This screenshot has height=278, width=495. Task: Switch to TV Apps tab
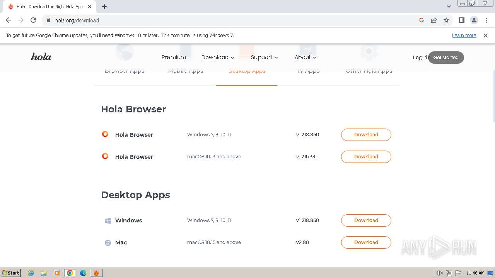[x=308, y=71]
